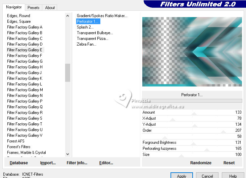The image size is (246, 178).
Task: Open the About tab
Action: tap(50, 8)
